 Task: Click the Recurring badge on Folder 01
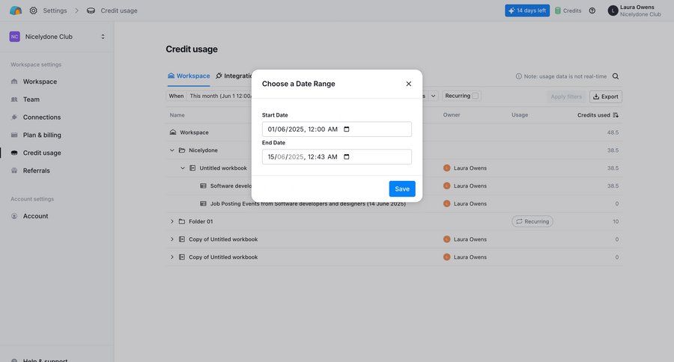[532, 221]
